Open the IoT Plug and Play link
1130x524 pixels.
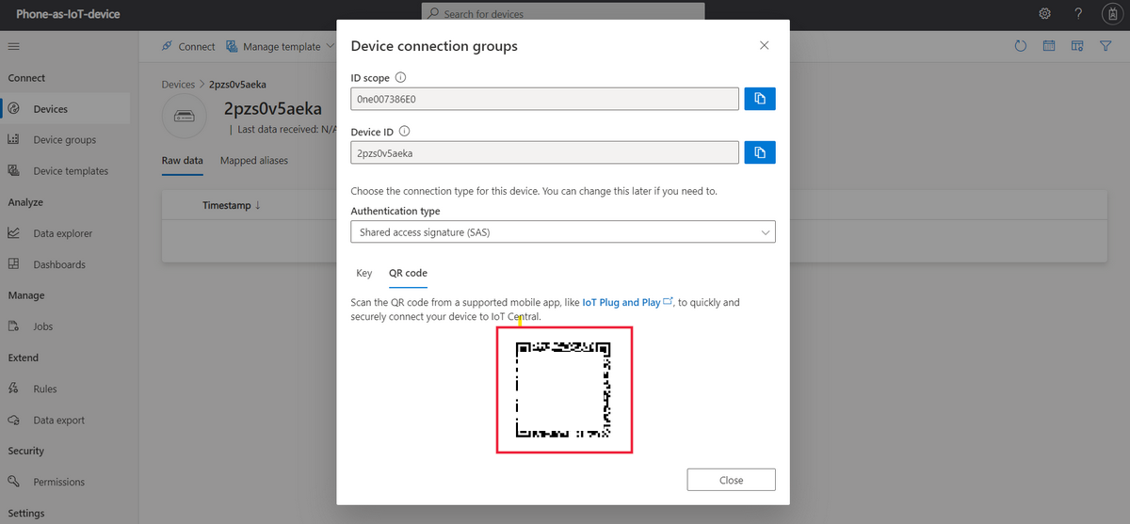pyautogui.click(x=628, y=302)
